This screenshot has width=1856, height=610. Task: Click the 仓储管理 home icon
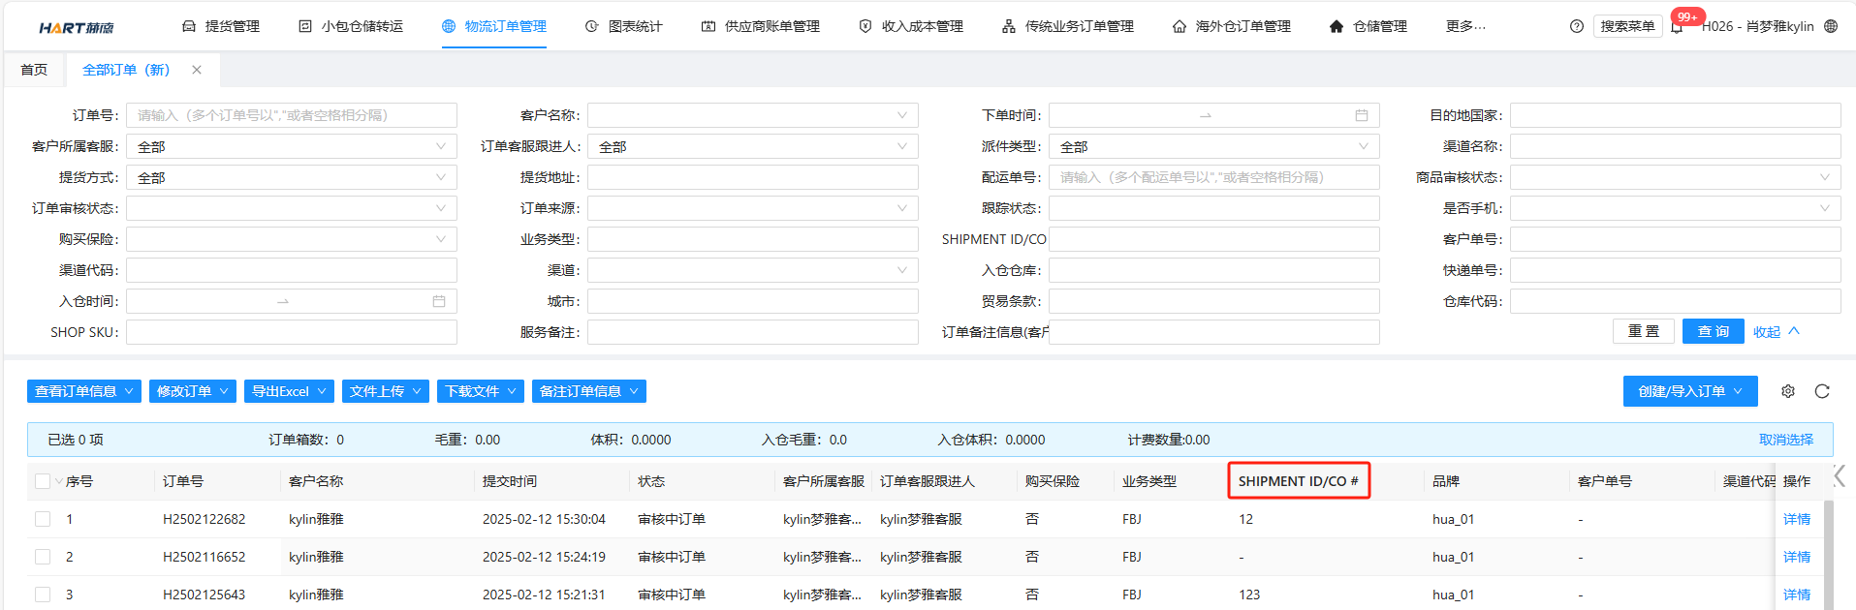click(1337, 27)
